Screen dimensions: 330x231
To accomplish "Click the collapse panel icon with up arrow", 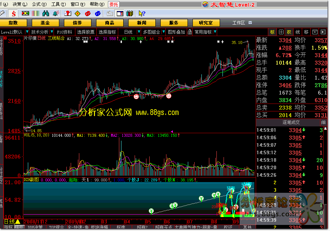I will [x=315, y=32].
